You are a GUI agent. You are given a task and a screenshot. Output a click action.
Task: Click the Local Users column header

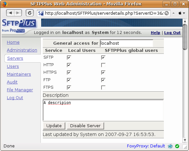pyautogui.click(x=82, y=51)
